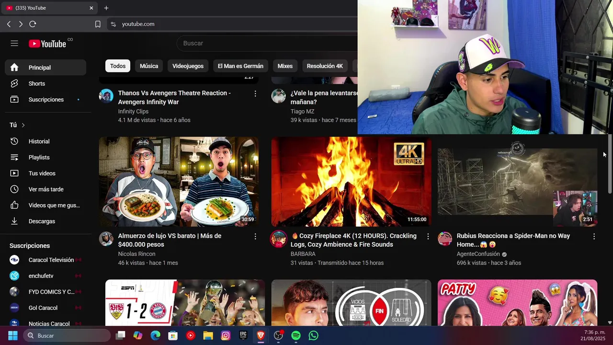The image size is (613, 345).
Task: Open OBS Studio from the taskbar
Action: click(x=278, y=336)
